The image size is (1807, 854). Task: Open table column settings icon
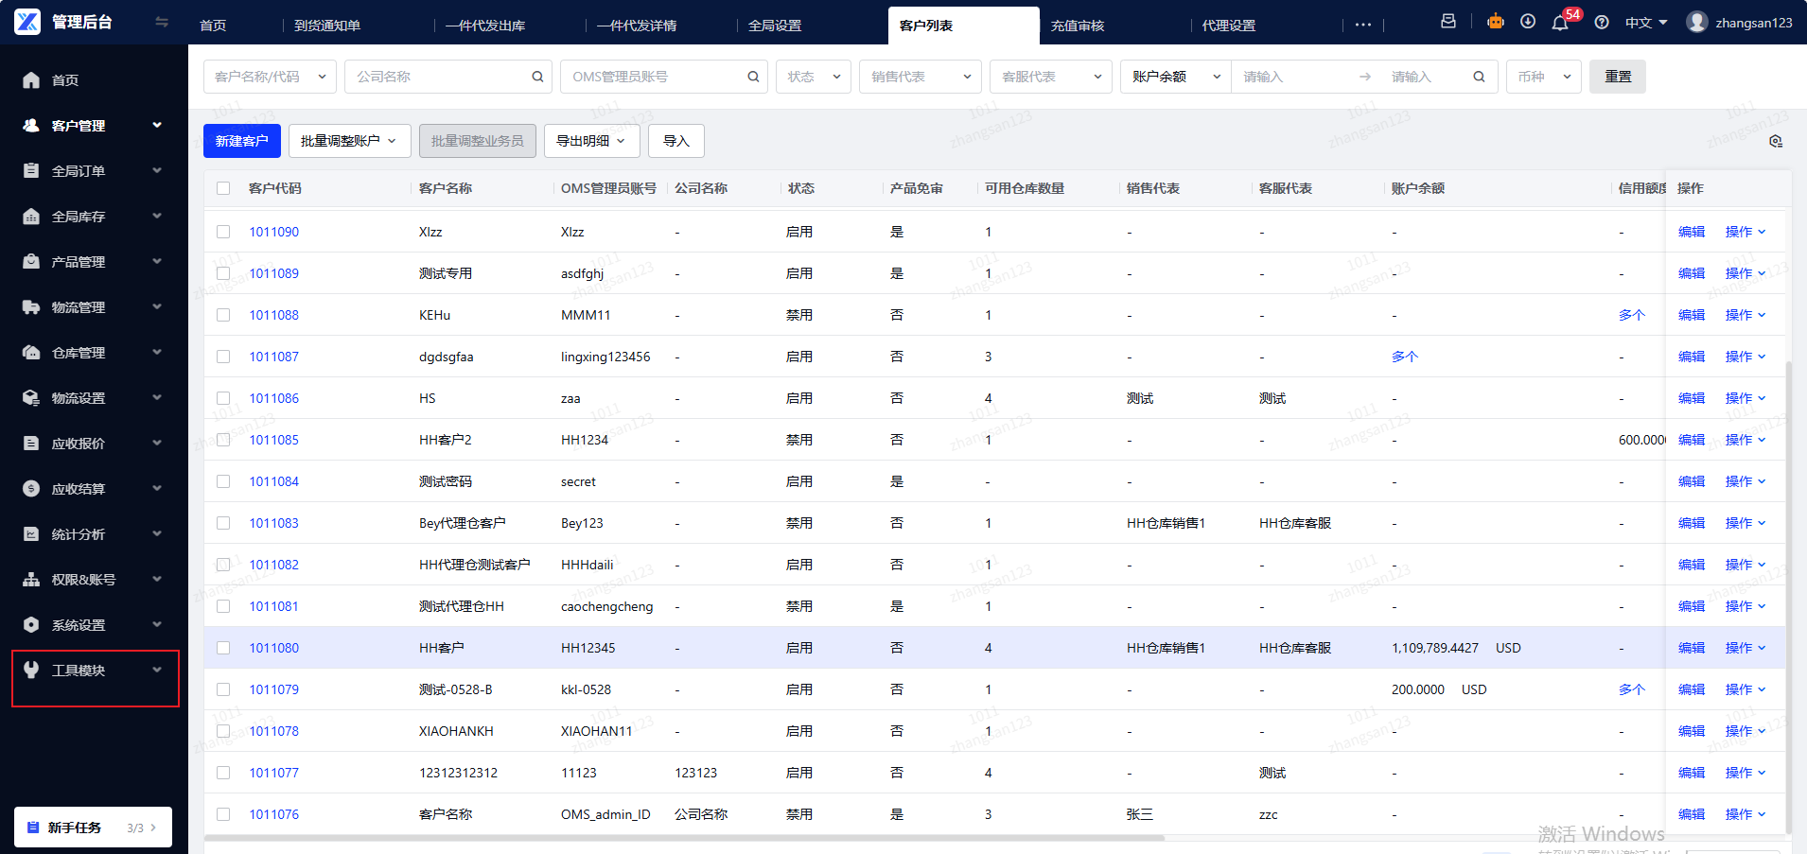pyautogui.click(x=1776, y=141)
